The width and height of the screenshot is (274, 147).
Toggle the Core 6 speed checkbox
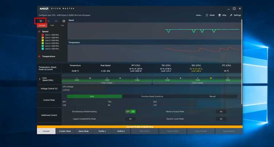pos(43,49)
